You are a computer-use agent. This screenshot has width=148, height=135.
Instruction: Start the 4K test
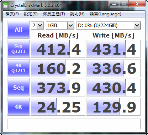click(18, 107)
